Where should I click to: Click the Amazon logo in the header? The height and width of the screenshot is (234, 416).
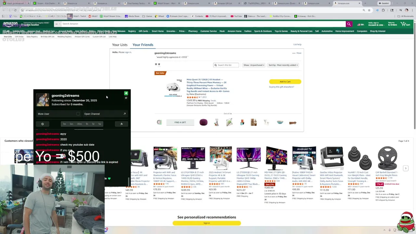click(10, 24)
